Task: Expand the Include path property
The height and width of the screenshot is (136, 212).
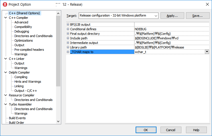Action: click(68, 38)
